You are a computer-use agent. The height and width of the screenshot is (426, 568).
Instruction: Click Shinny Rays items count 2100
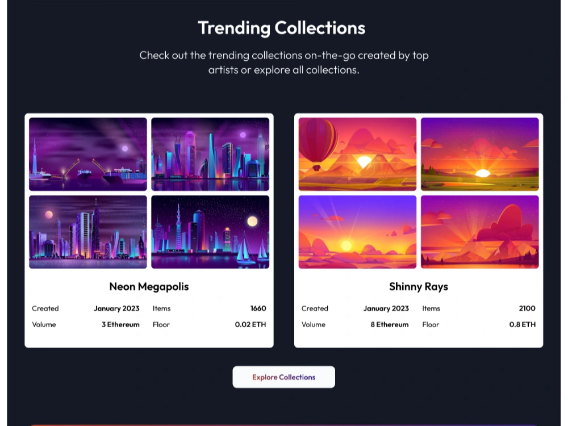coord(527,308)
